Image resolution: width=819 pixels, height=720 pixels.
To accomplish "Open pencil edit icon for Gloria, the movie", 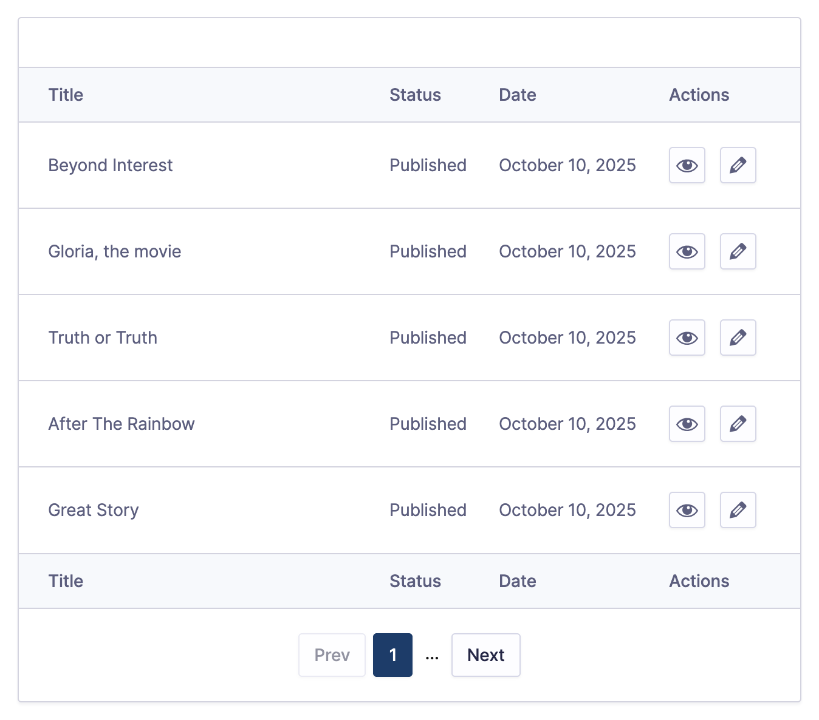I will point(738,251).
